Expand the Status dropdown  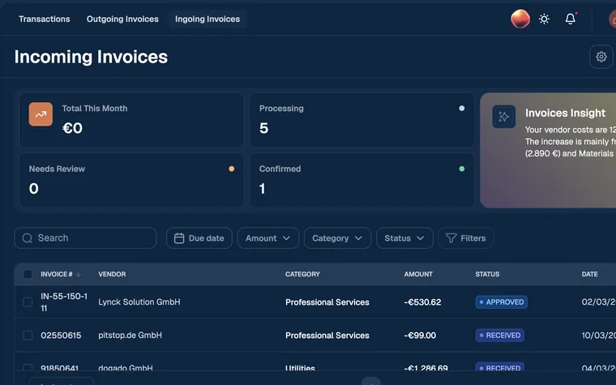click(404, 238)
